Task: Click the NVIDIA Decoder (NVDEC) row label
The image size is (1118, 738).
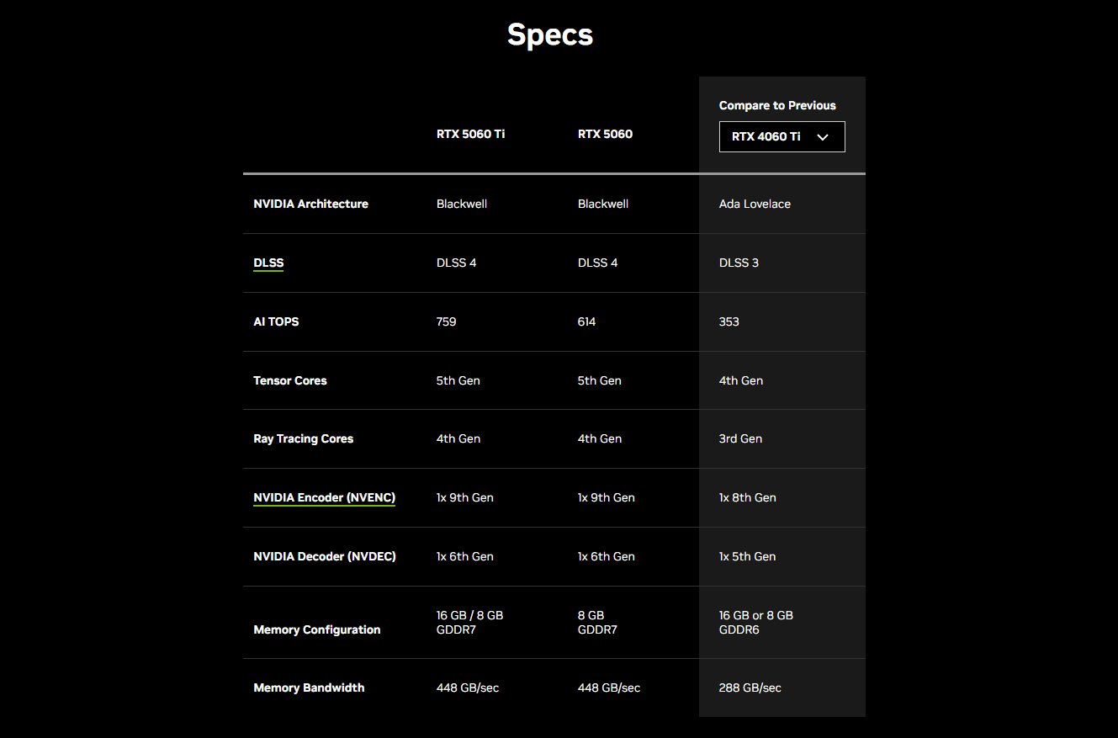Action: click(324, 556)
